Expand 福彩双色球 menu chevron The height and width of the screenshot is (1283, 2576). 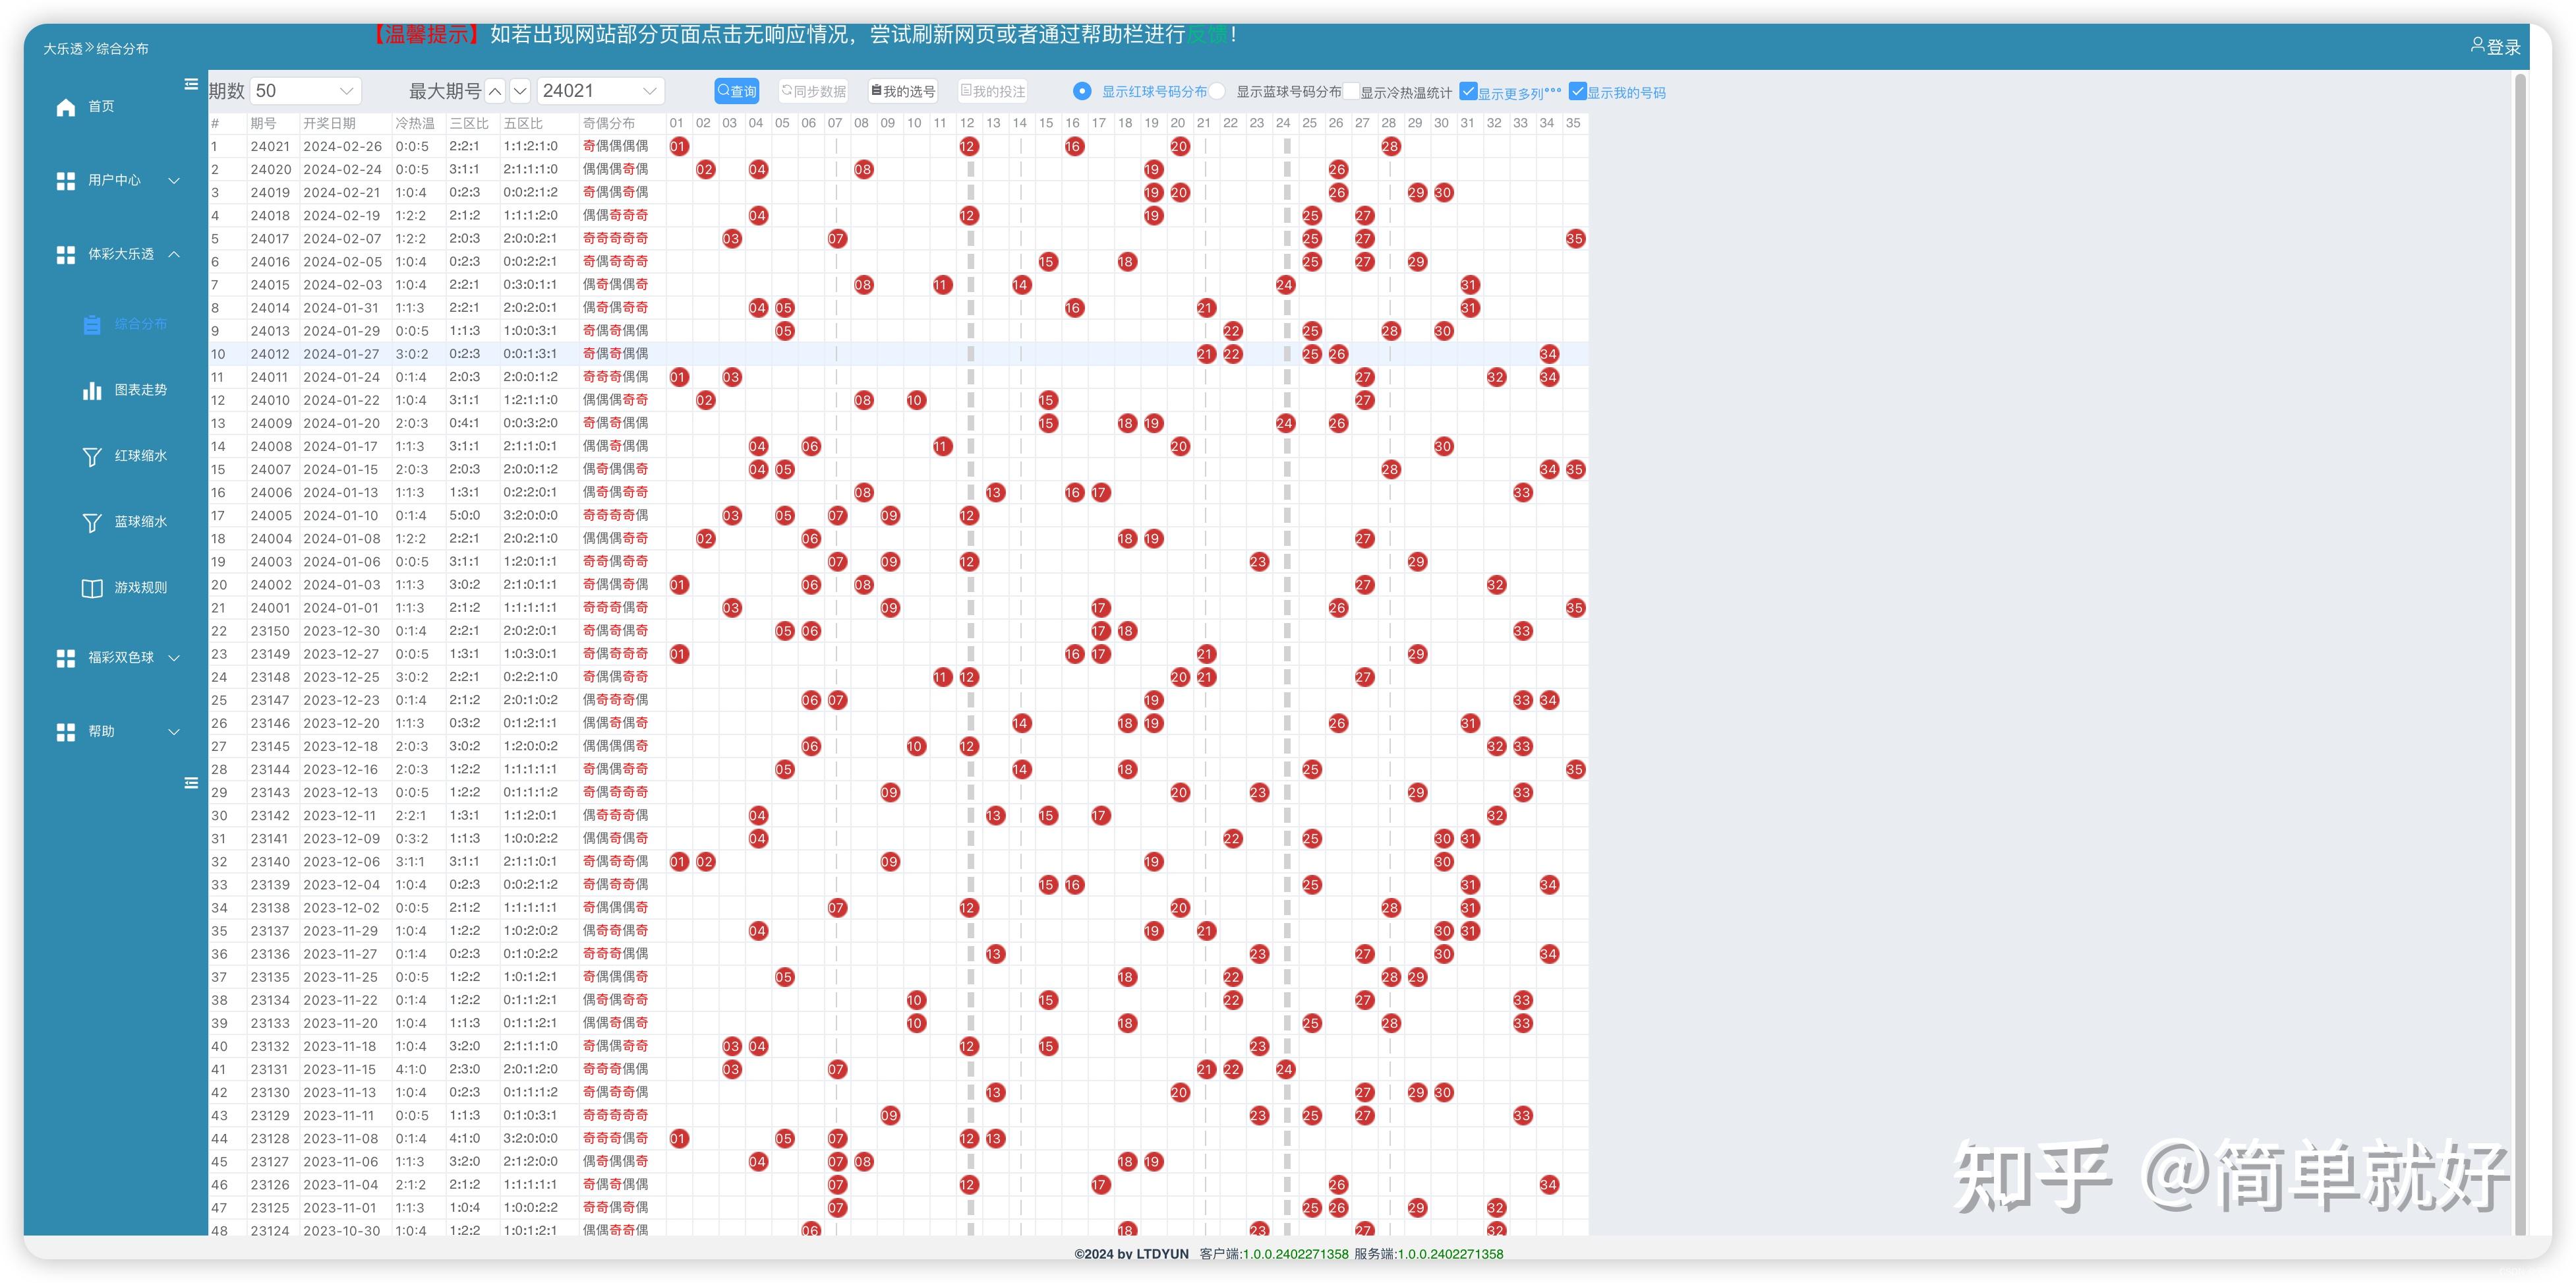pos(174,658)
